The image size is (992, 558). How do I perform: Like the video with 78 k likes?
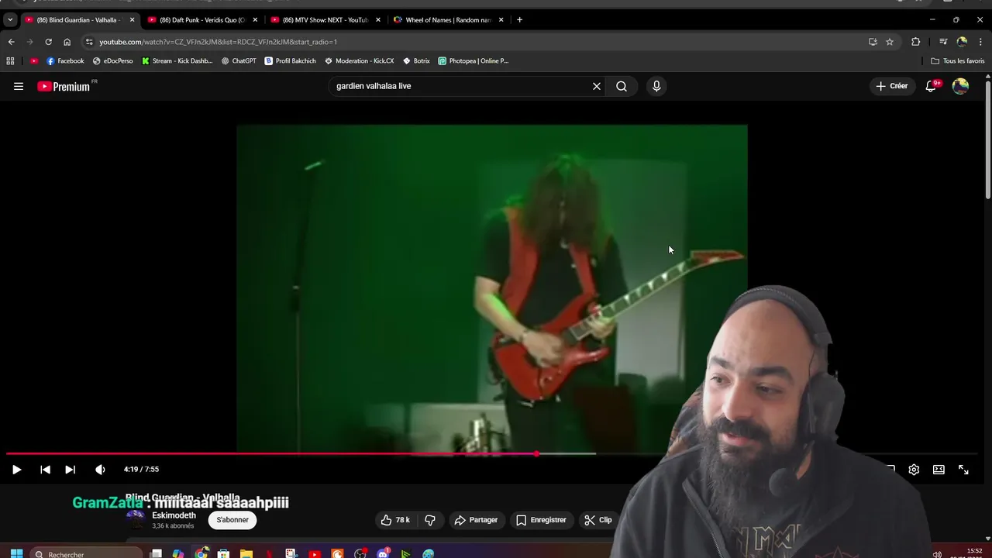tap(395, 520)
